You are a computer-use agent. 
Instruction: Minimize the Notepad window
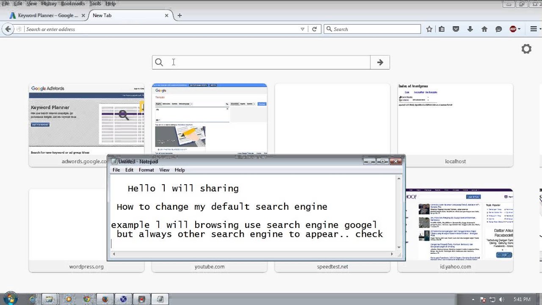369,161
